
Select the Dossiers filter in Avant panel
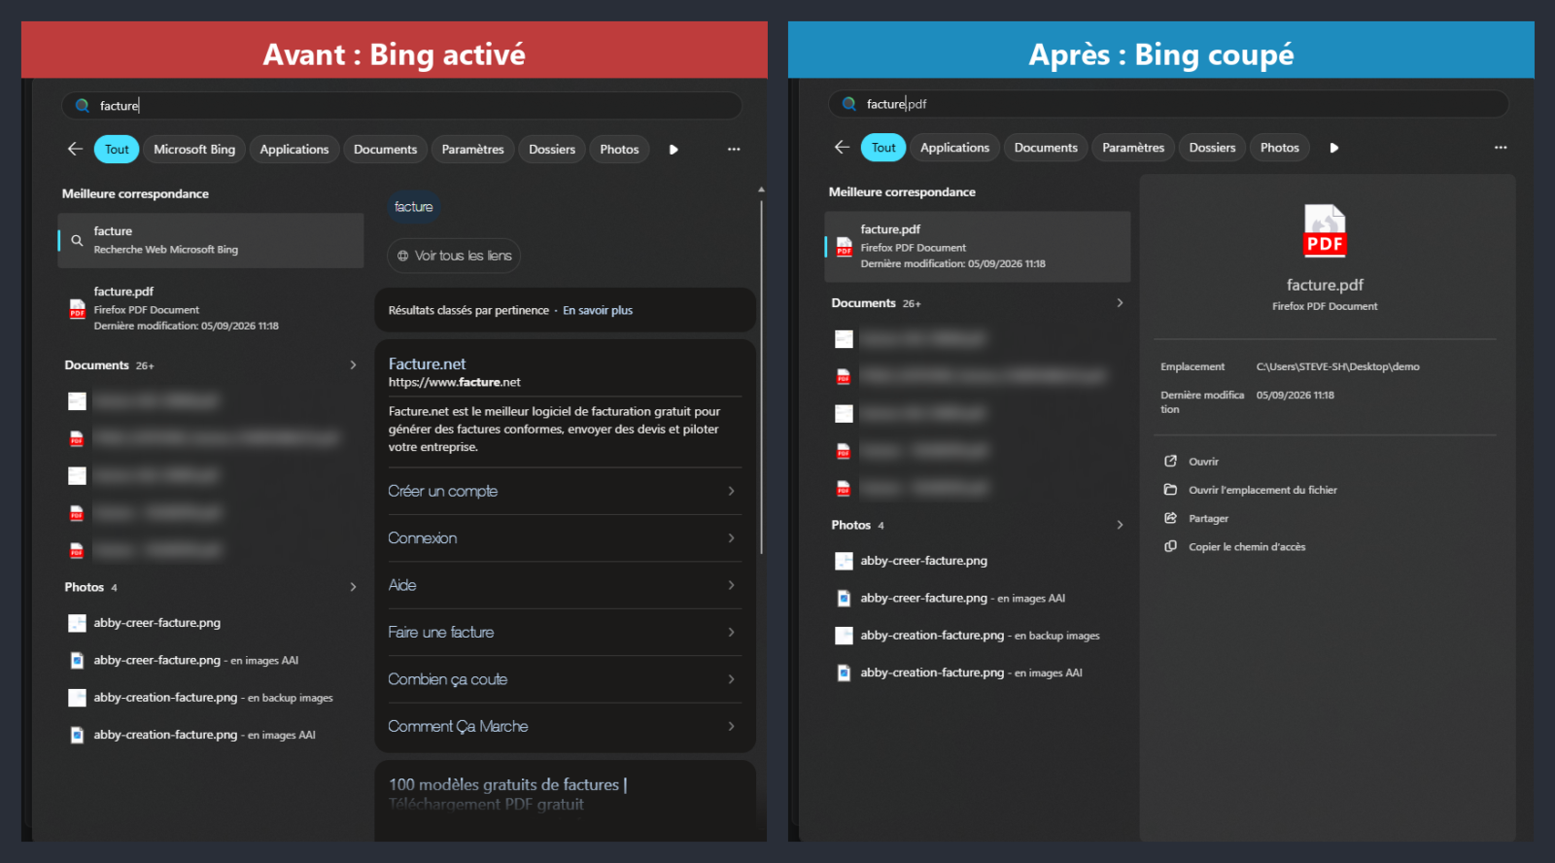pyautogui.click(x=552, y=150)
